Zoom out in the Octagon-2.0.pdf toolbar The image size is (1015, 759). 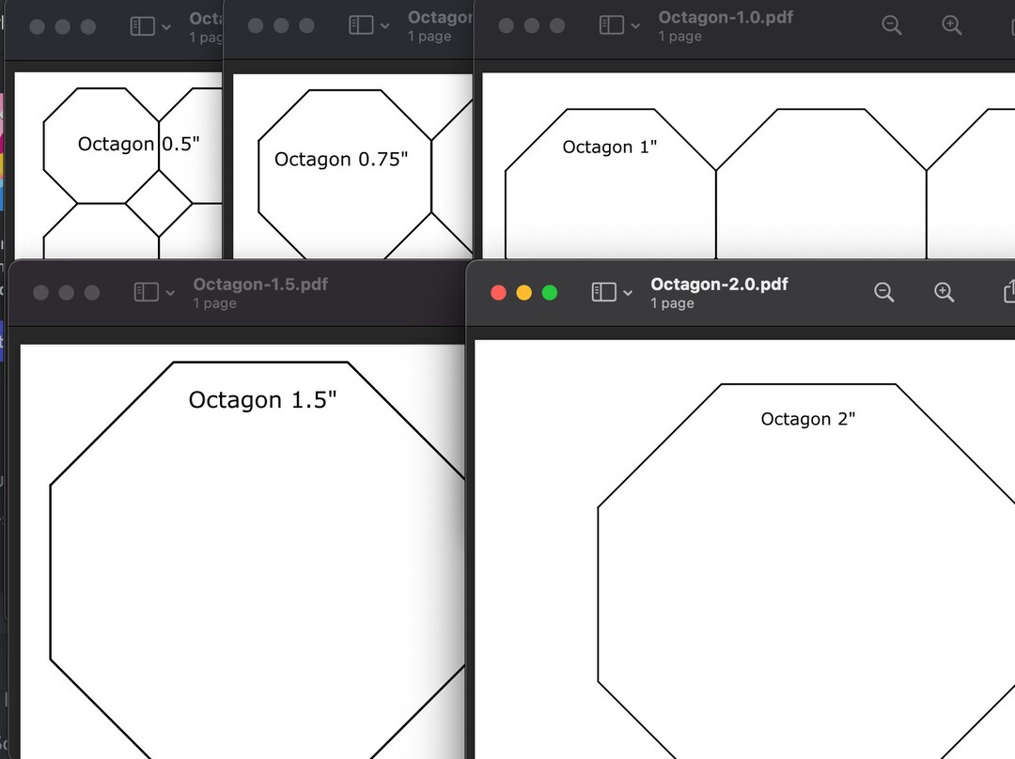tap(883, 292)
